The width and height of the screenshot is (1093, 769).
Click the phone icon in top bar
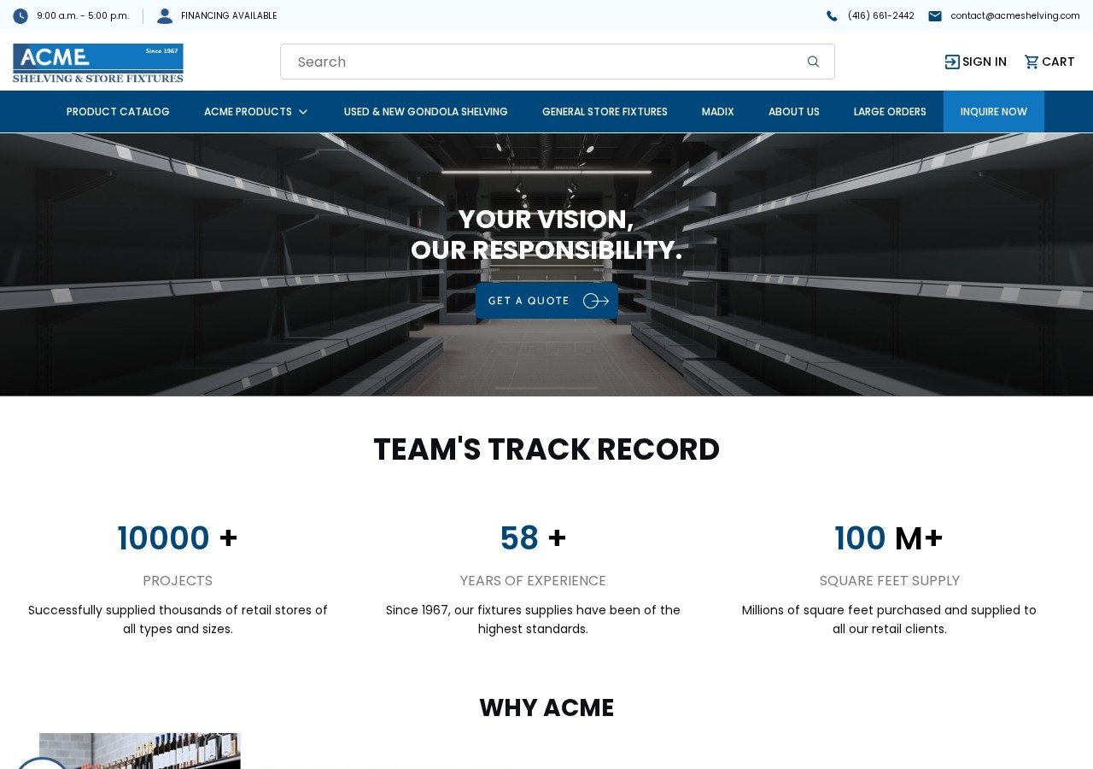tap(832, 16)
